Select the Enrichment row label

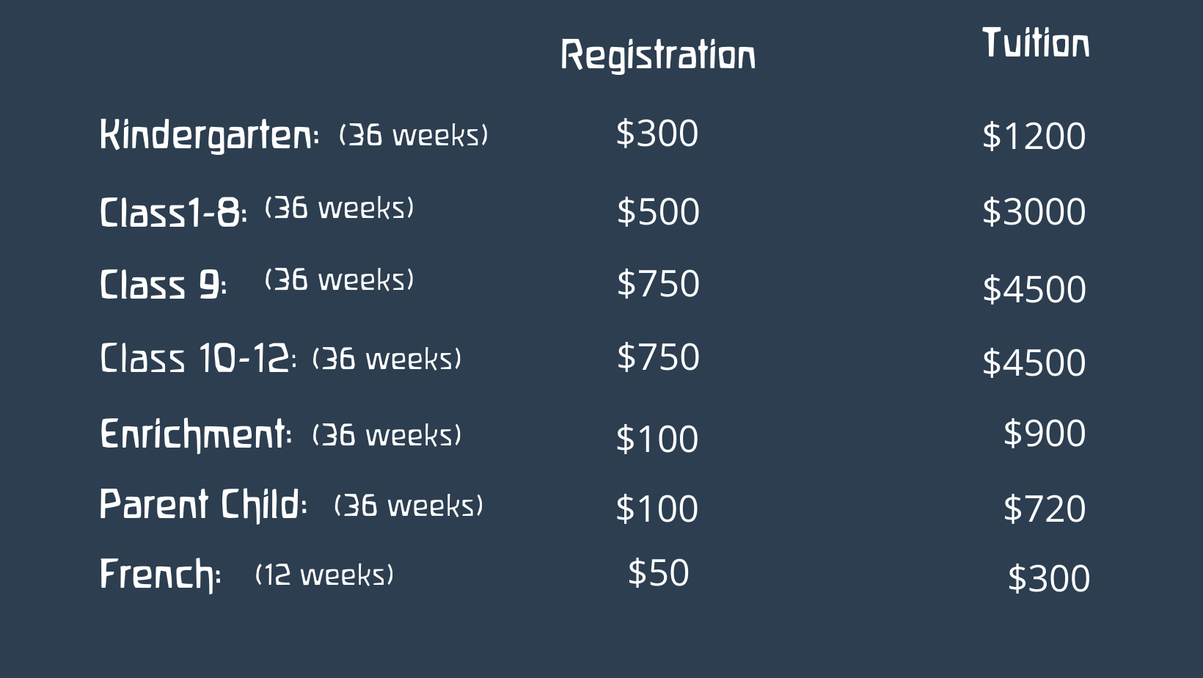(196, 434)
